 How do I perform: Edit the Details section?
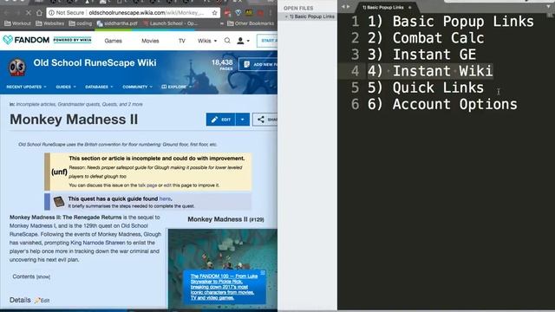(x=42, y=301)
